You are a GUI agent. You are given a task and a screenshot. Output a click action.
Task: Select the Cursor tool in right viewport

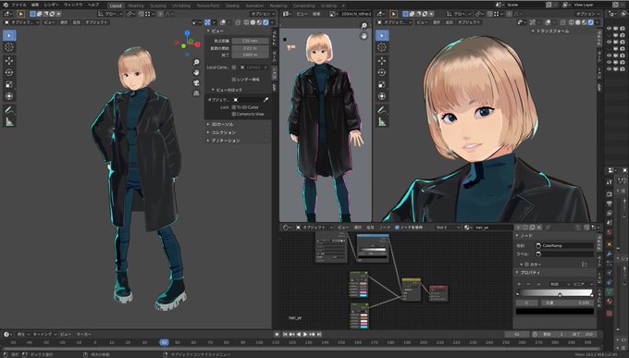pos(381,47)
